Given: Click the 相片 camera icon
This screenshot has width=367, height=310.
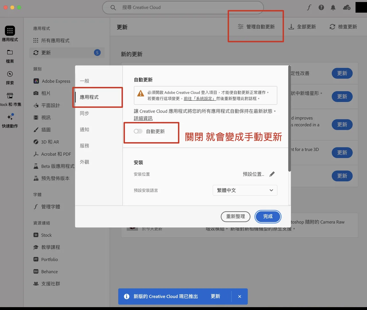Looking at the screenshot, I should [36, 93].
